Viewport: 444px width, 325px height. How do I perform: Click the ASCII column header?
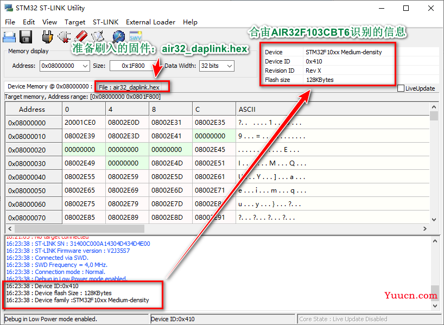[x=333, y=109]
